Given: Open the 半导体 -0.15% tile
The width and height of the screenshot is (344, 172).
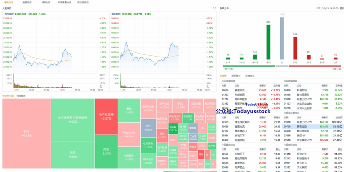Looking at the screenshot, I should coord(173,152).
